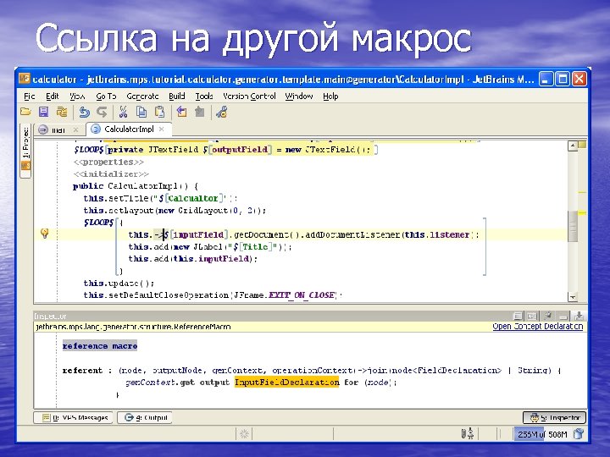Open the MPS Messages tool window
The image size is (610, 457).
pyautogui.click(x=73, y=418)
